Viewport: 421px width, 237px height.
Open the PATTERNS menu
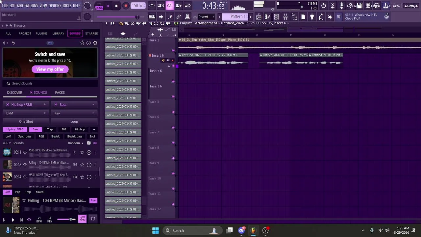(x=31, y=6)
